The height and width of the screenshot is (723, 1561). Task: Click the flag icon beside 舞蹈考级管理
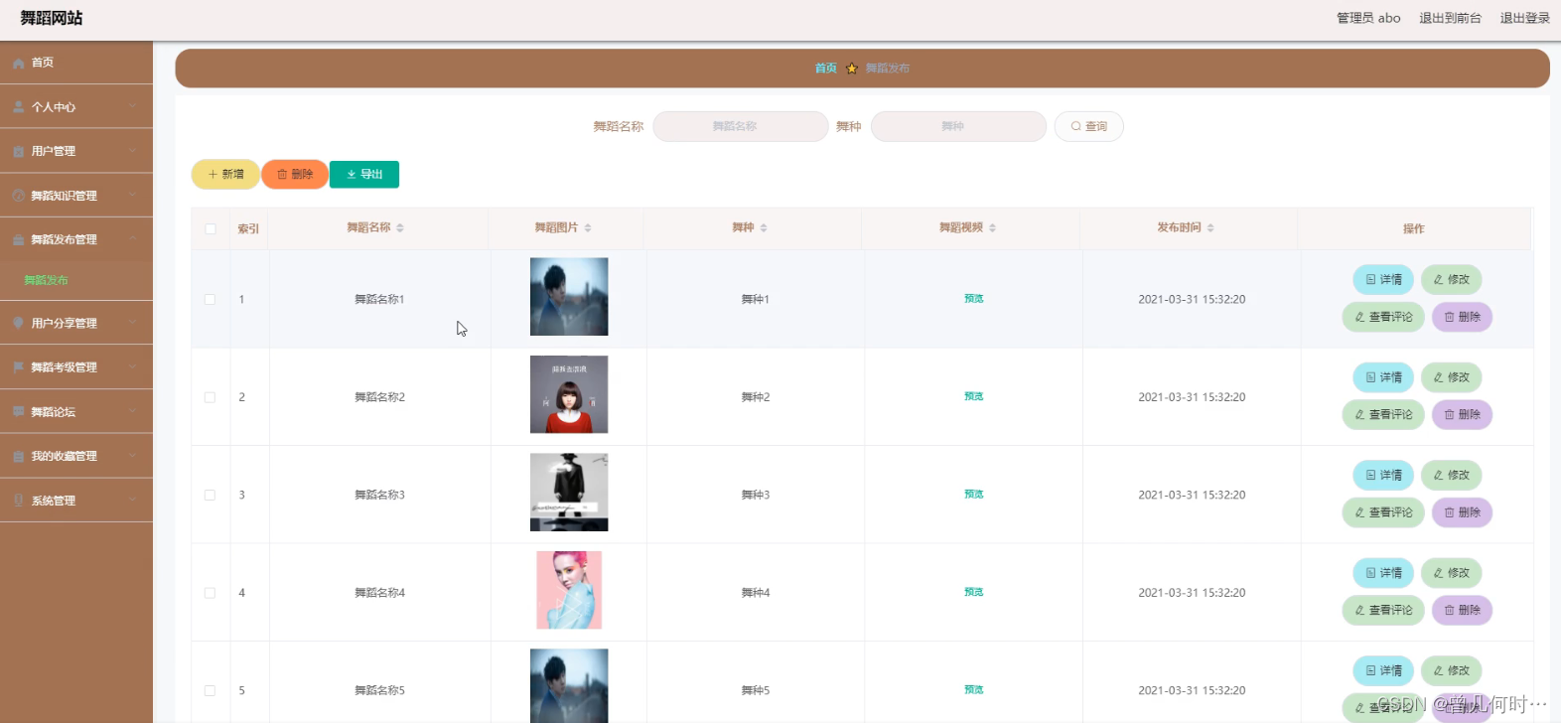(x=18, y=367)
